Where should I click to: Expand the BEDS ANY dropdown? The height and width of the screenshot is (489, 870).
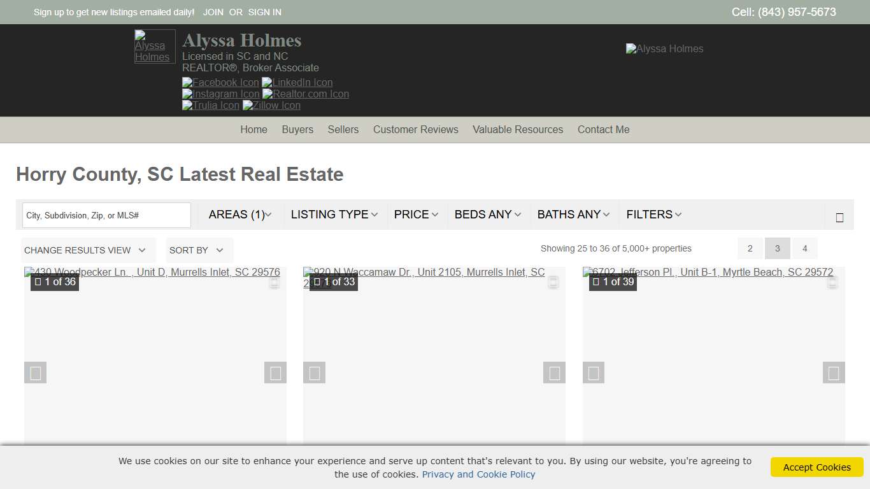(487, 215)
